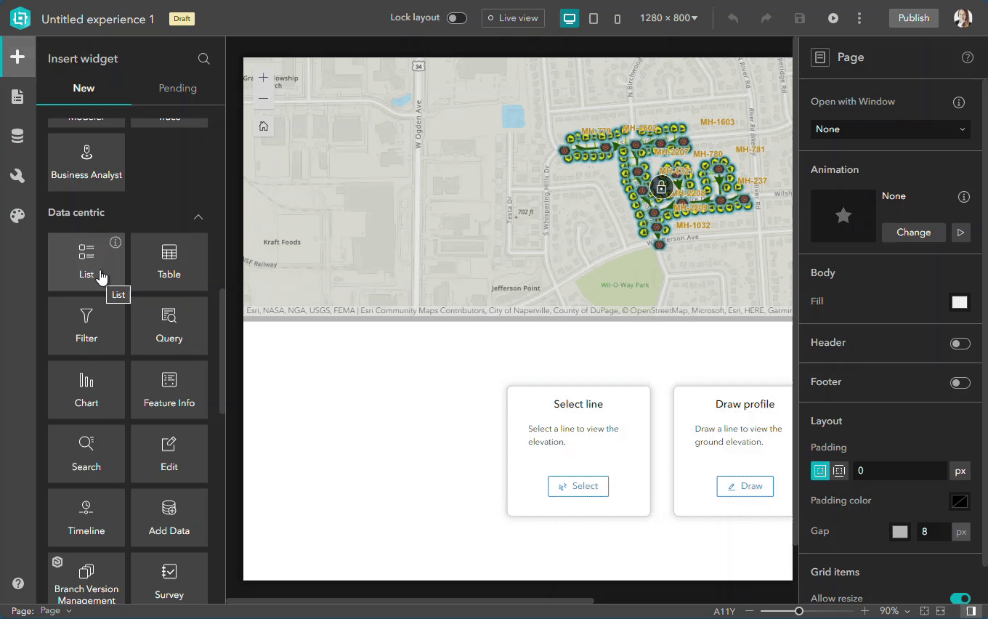Open the Page selector dropdown in status bar

(x=56, y=611)
